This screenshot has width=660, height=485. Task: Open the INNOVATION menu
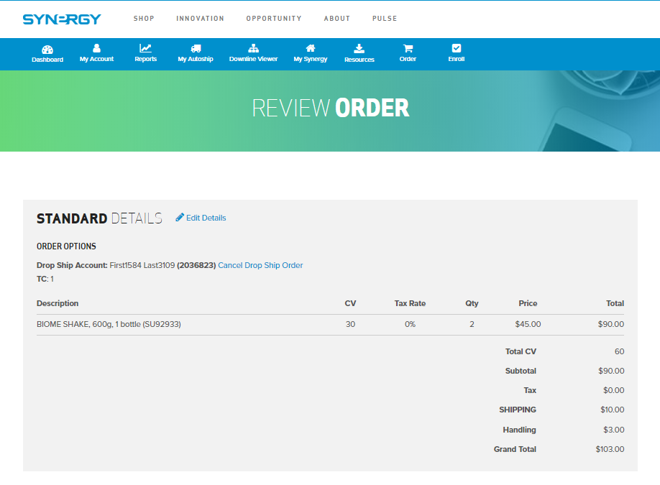[x=201, y=19]
